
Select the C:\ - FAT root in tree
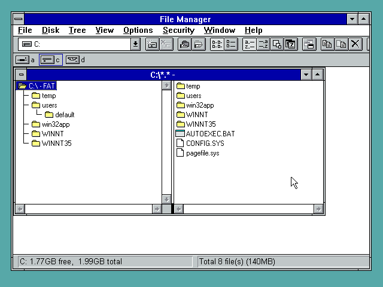coord(37,86)
